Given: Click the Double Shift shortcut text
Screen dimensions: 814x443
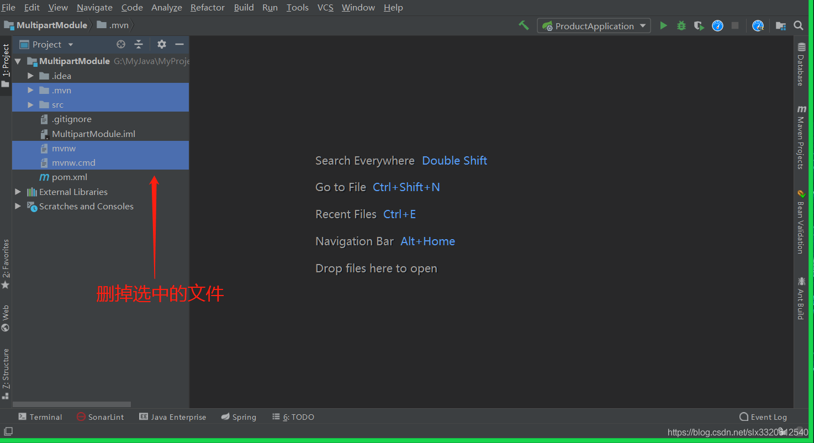Looking at the screenshot, I should tap(454, 161).
